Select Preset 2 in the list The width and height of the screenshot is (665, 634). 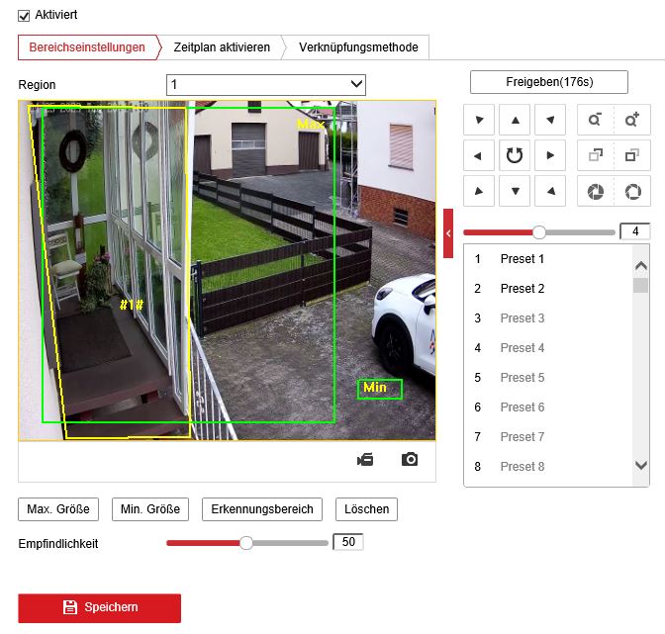(x=522, y=289)
